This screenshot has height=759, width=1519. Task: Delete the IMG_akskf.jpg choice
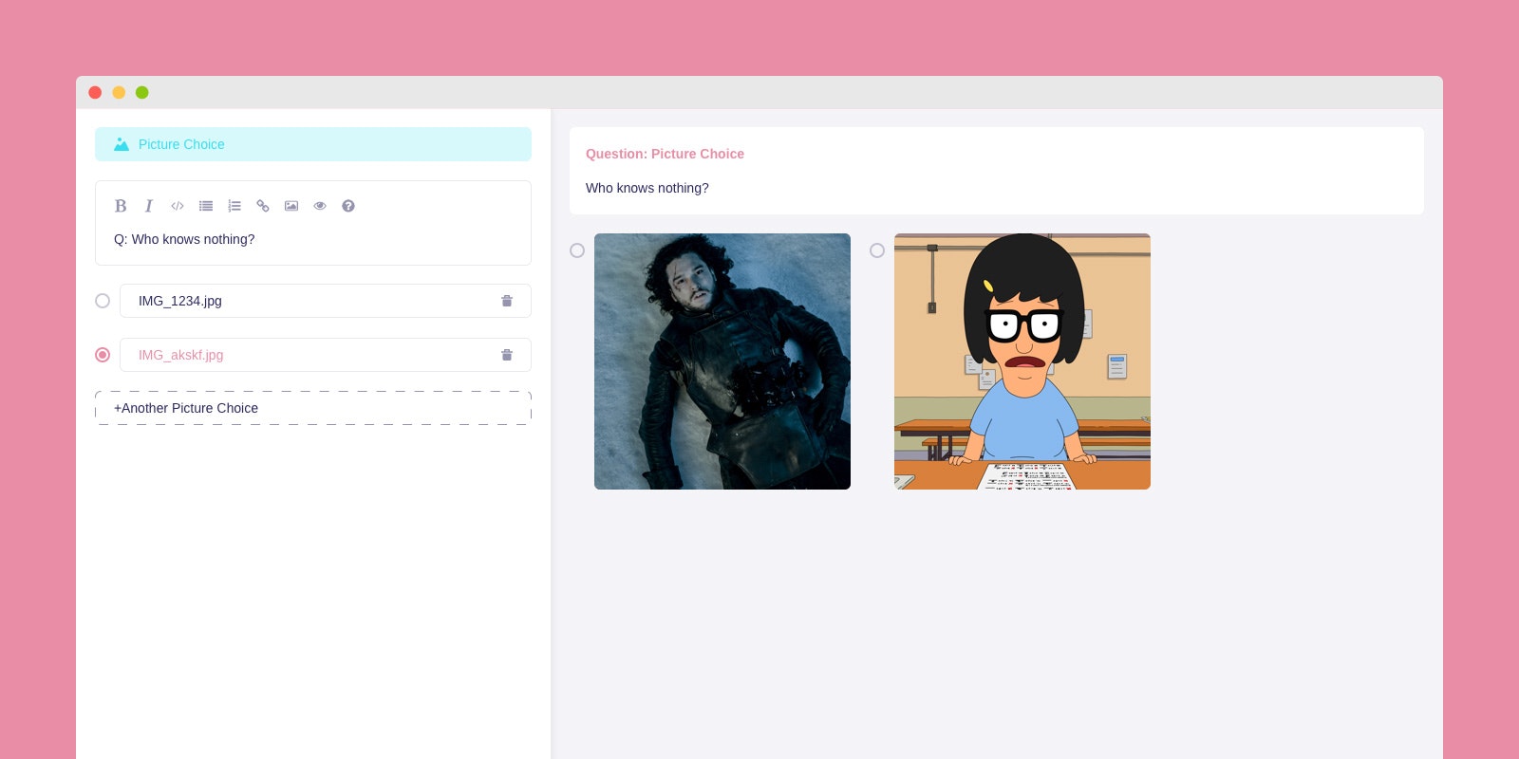click(x=507, y=355)
